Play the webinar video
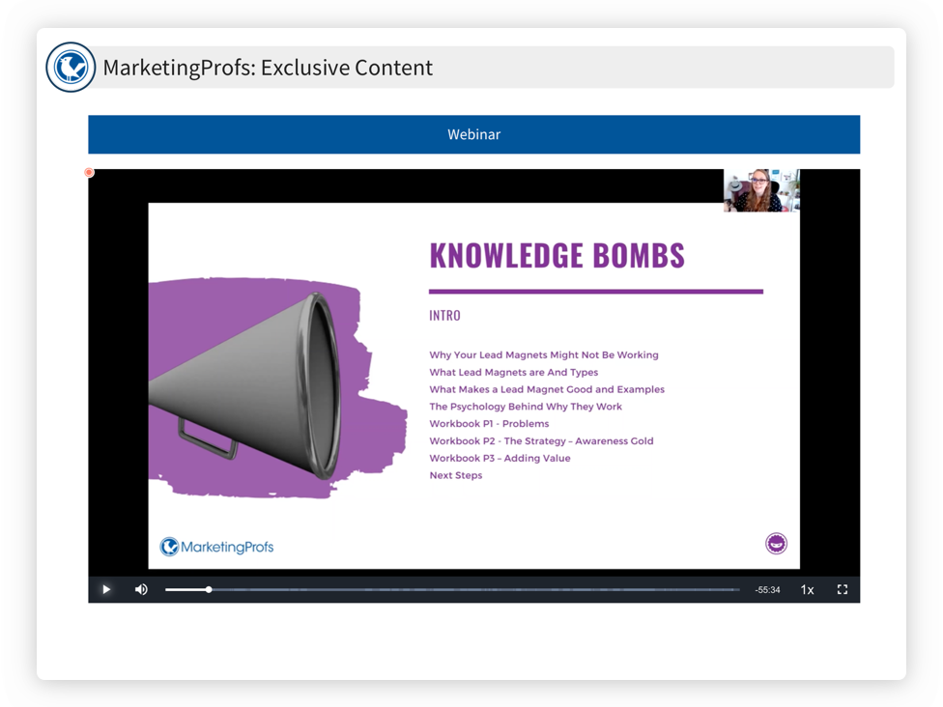The height and width of the screenshot is (707, 943). point(106,589)
